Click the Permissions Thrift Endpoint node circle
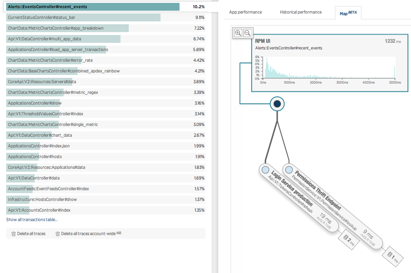411x273 pixels. tap(289, 170)
